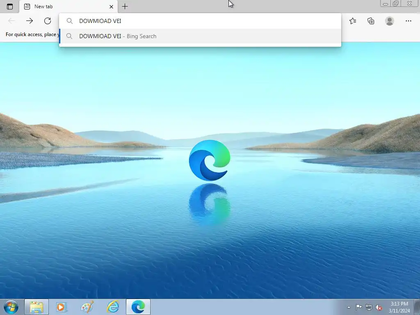This screenshot has height=315, width=420.
Task: Close the New tab tab
Action: pyautogui.click(x=111, y=7)
